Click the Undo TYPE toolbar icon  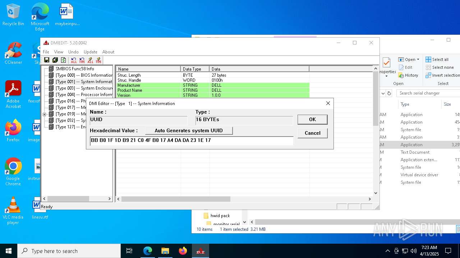click(82, 60)
